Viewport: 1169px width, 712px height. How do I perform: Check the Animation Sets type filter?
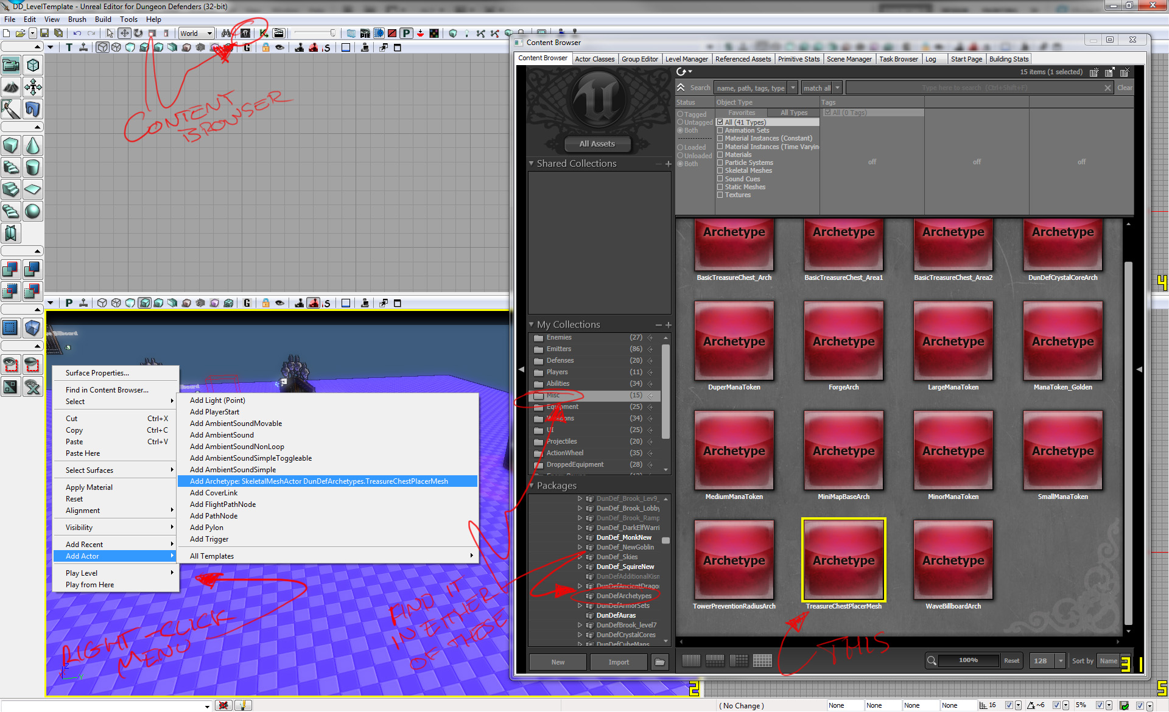click(x=720, y=130)
